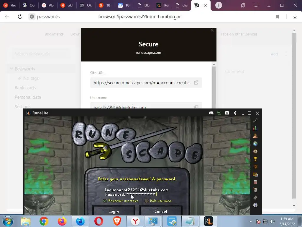This screenshot has height=227, width=302.
Task: Open the Site URL external link icon
Action: pos(196,83)
